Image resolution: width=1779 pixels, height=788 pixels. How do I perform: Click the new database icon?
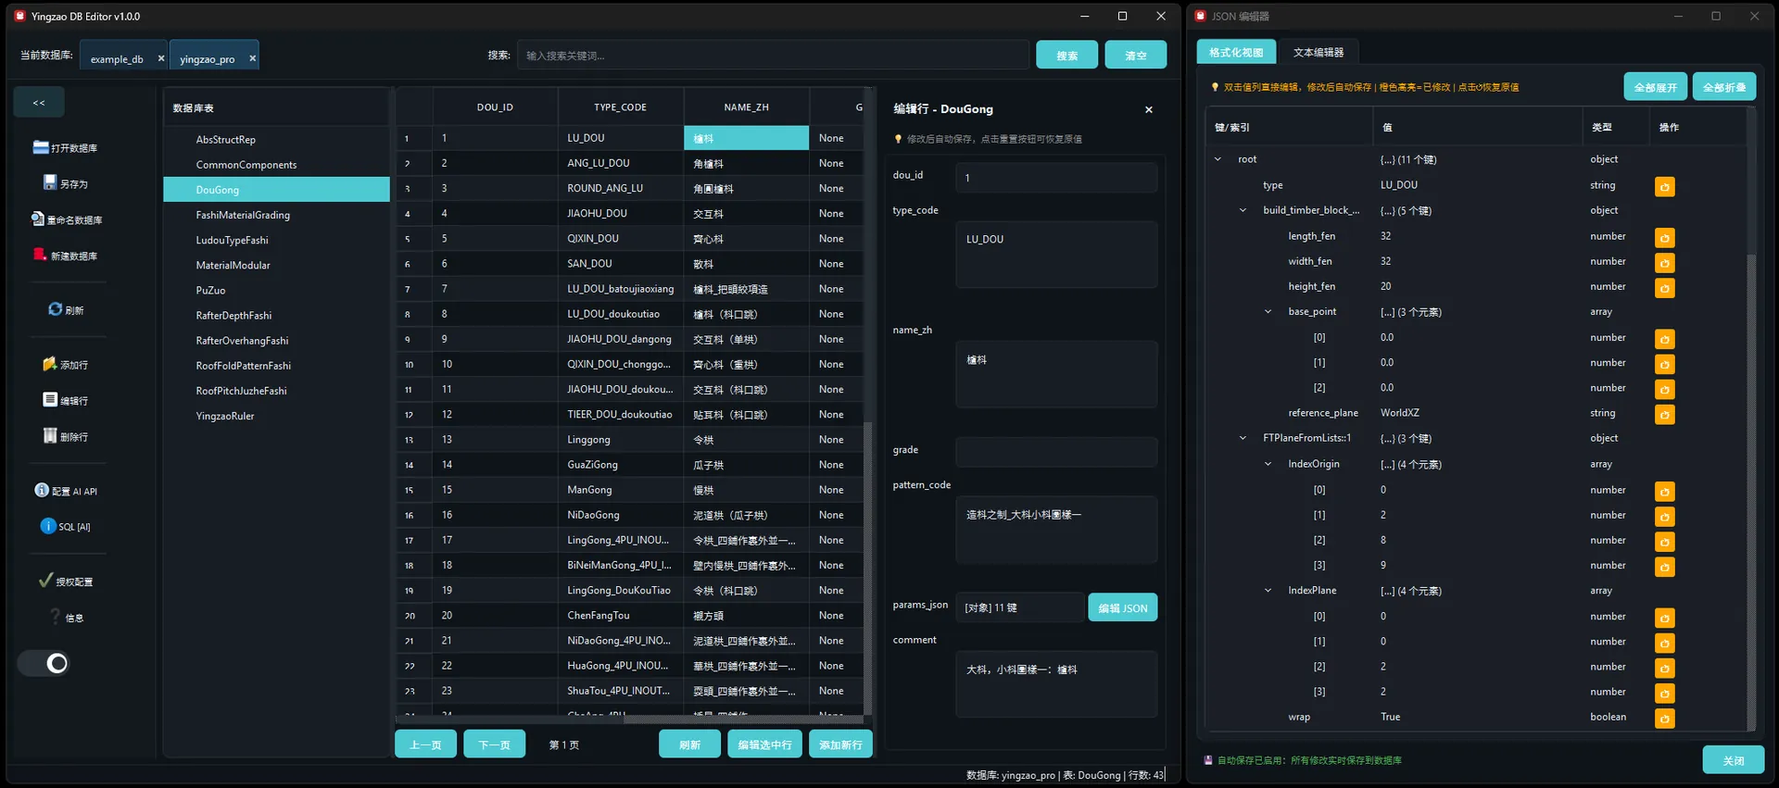tap(40, 255)
